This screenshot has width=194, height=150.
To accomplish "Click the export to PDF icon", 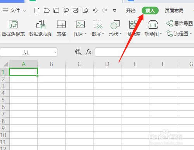I will point(66,10).
